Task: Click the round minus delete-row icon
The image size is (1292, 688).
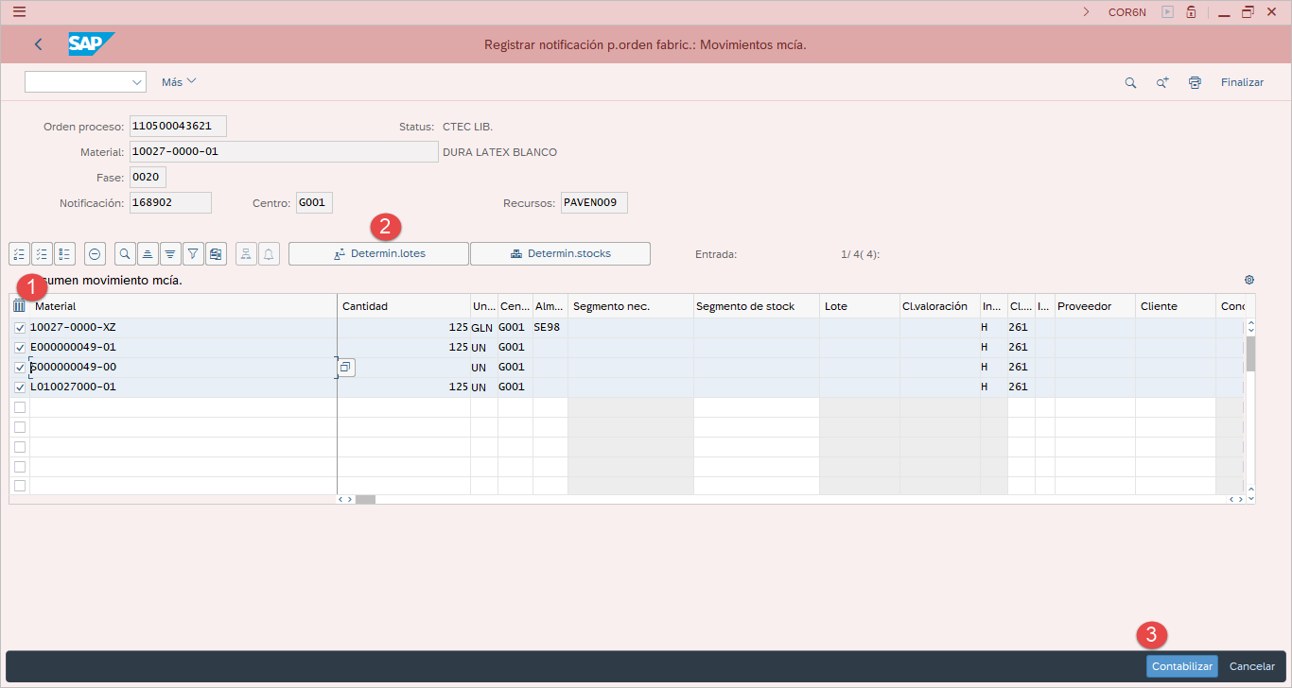Action: pyautogui.click(x=95, y=253)
